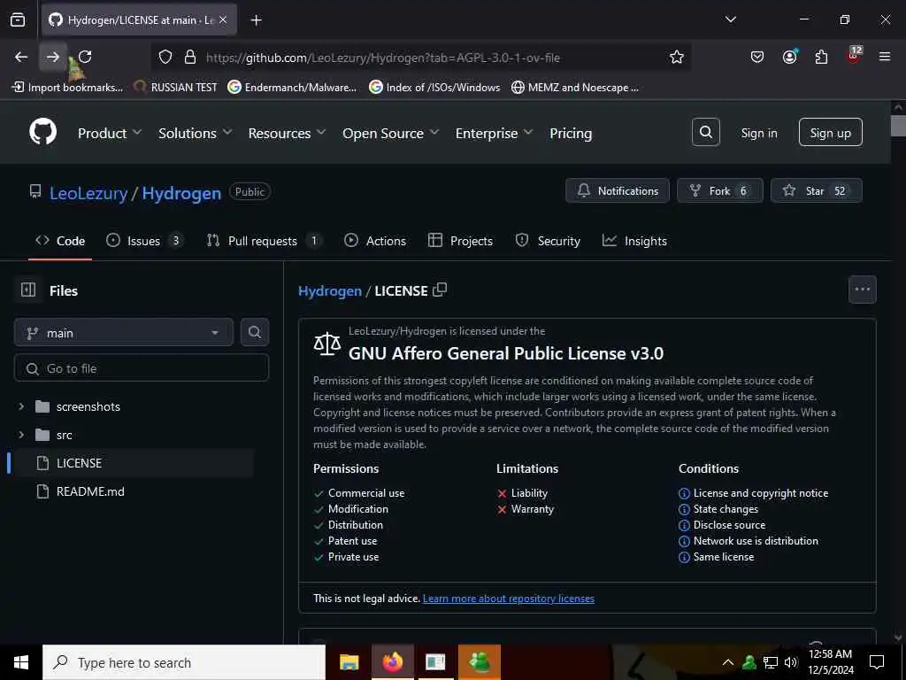
Task: Open the Projects tab
Action: coord(460,241)
